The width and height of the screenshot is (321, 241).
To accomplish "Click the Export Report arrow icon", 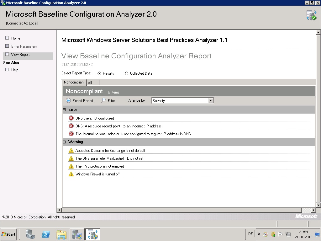I will [x=68, y=101].
